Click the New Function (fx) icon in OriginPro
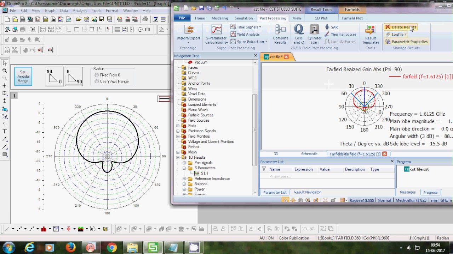 [x=53, y=19]
